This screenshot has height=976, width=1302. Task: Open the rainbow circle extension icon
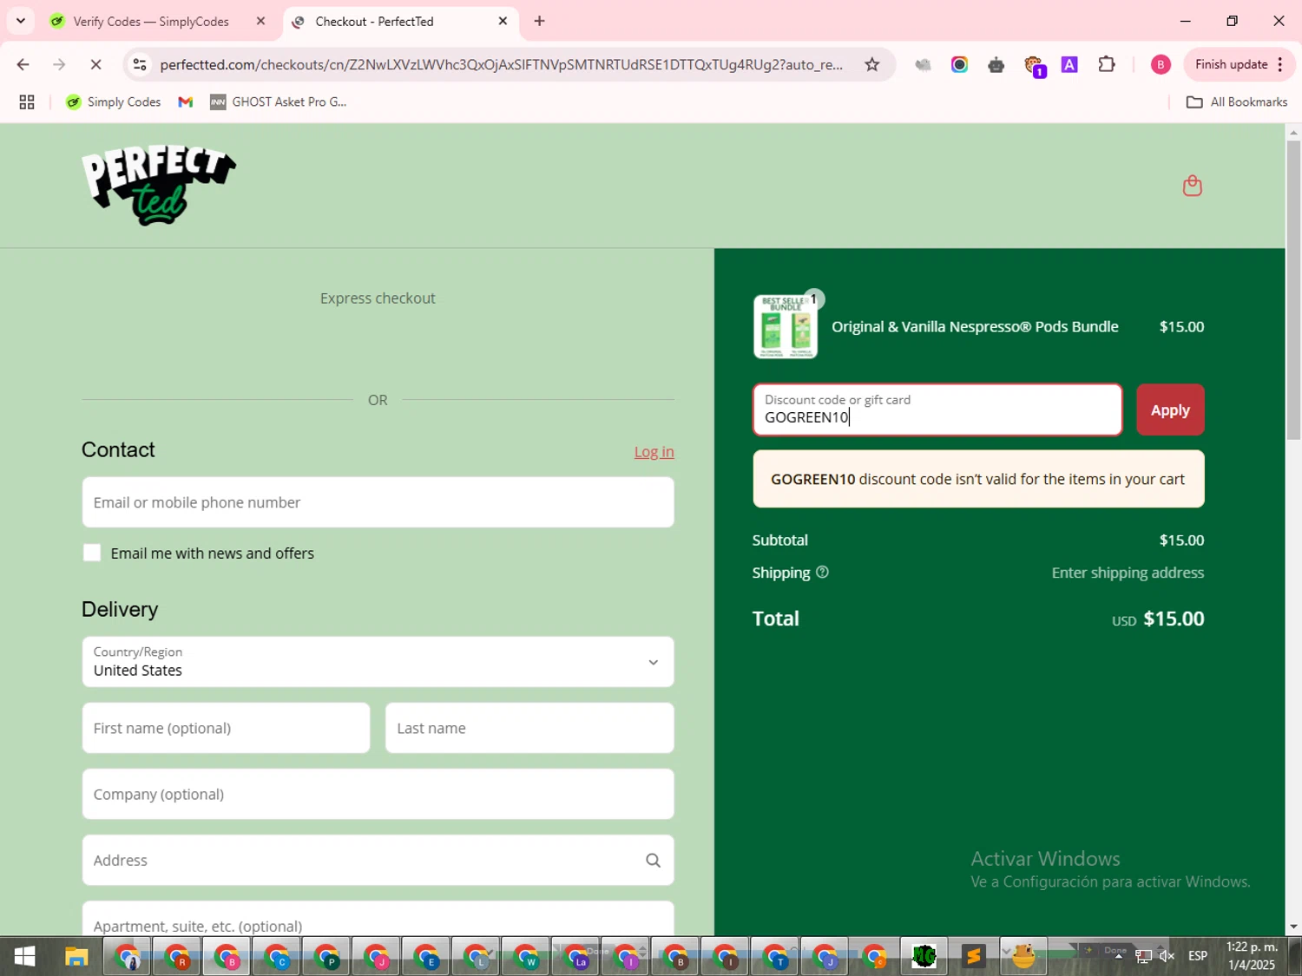[x=959, y=64]
